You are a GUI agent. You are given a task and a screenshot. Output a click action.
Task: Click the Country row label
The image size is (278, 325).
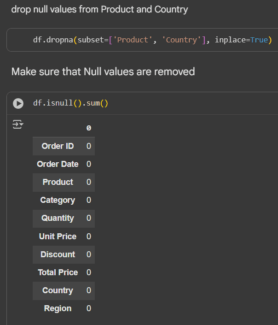[58, 290]
